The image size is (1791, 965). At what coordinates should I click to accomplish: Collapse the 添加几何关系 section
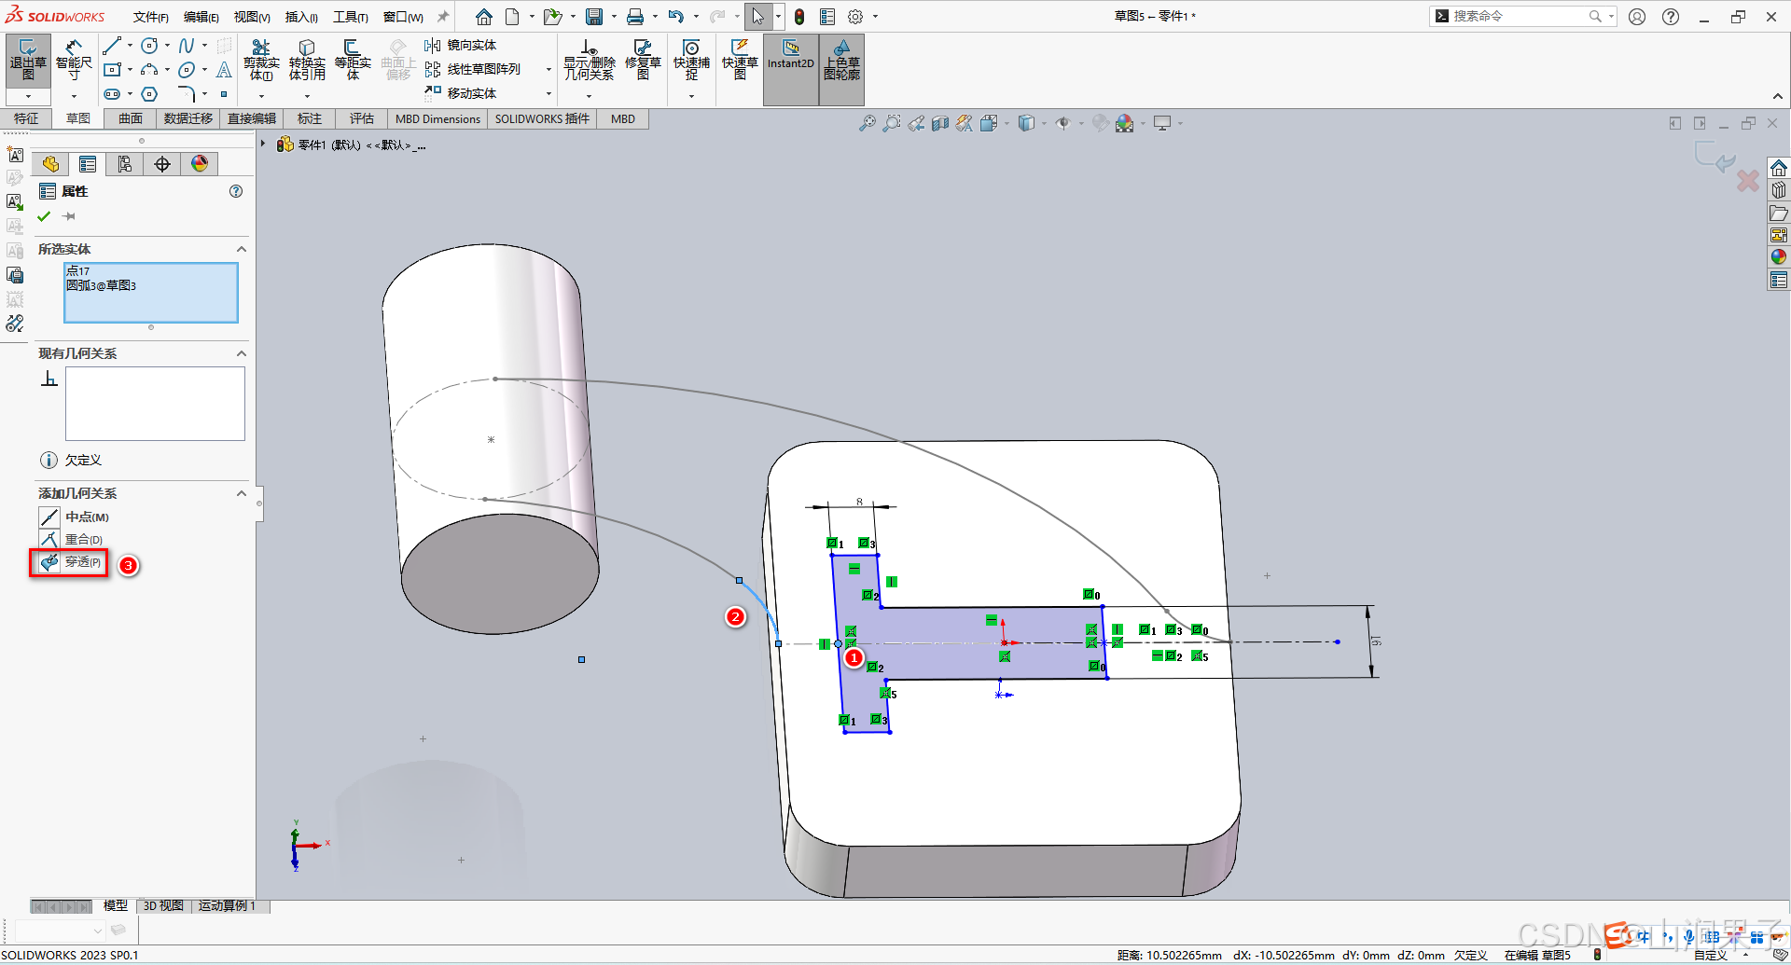click(241, 493)
